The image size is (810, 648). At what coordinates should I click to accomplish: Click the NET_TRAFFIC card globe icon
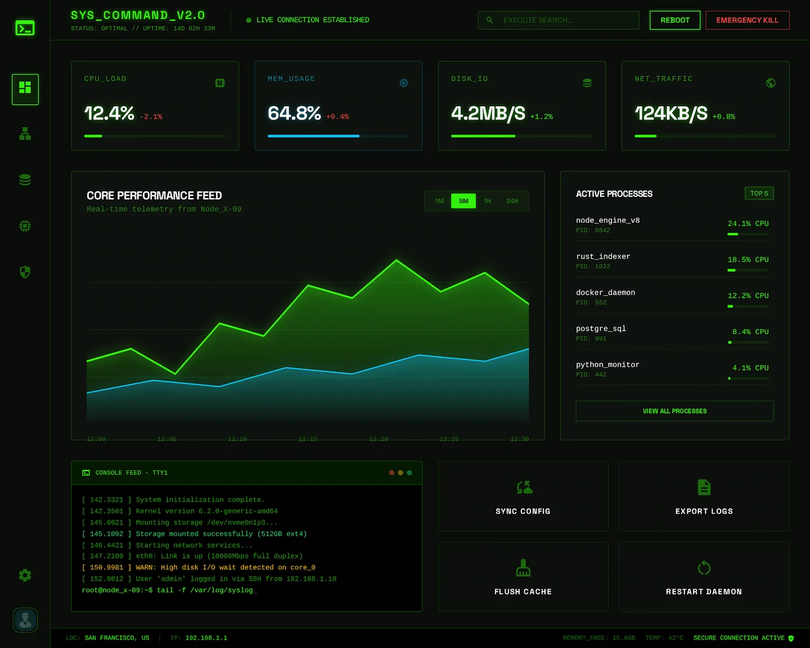[771, 83]
